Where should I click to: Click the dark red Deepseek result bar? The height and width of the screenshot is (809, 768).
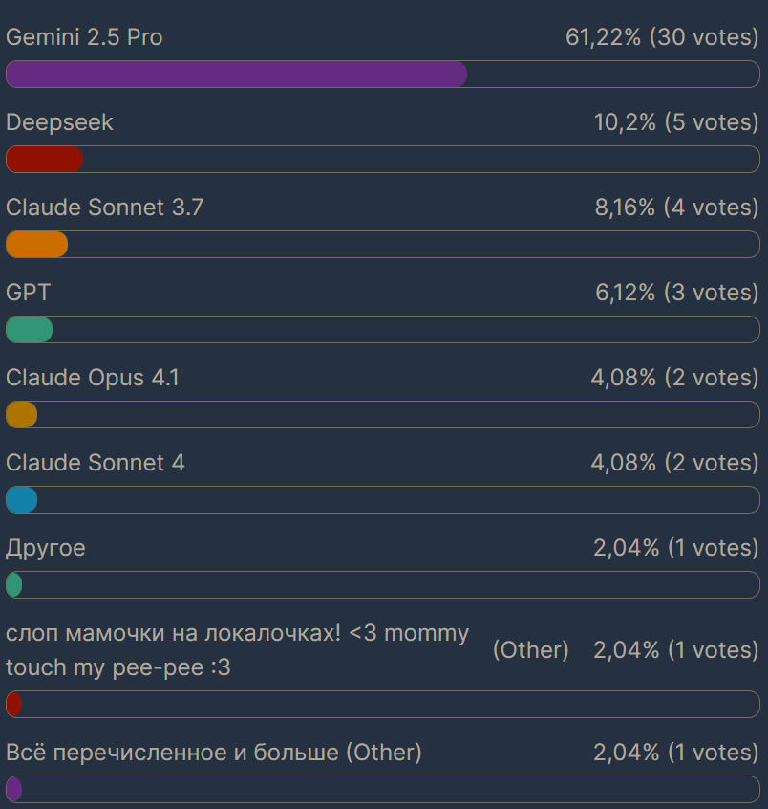[x=45, y=160]
